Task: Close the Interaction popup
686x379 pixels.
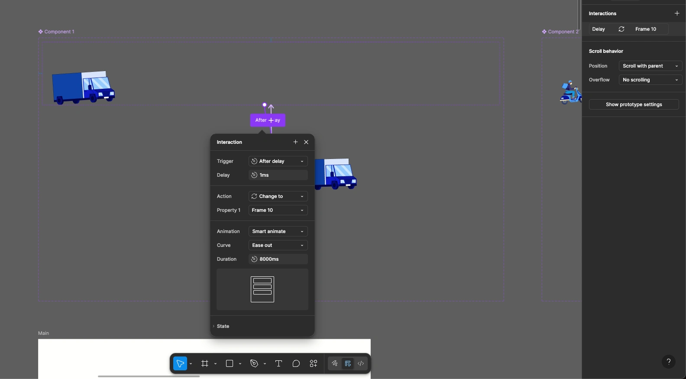Action: (x=306, y=142)
